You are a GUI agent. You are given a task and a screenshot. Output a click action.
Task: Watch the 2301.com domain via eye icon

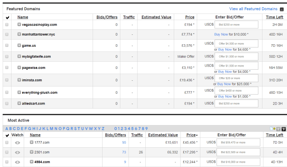point(17,152)
